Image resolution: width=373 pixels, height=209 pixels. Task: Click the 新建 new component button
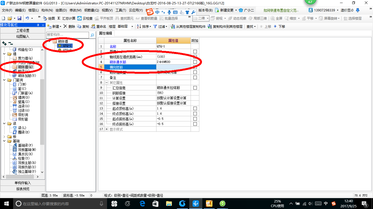[x=54, y=26]
